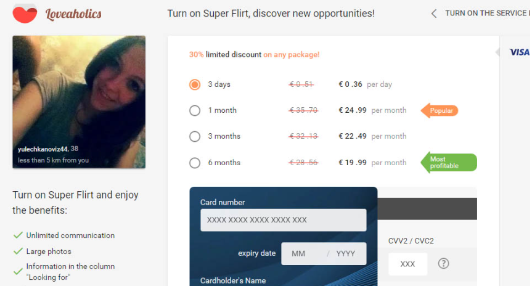Click the green Most profitable tag badge
Image resolution: width=532 pixels, height=286 pixels.
click(449, 163)
